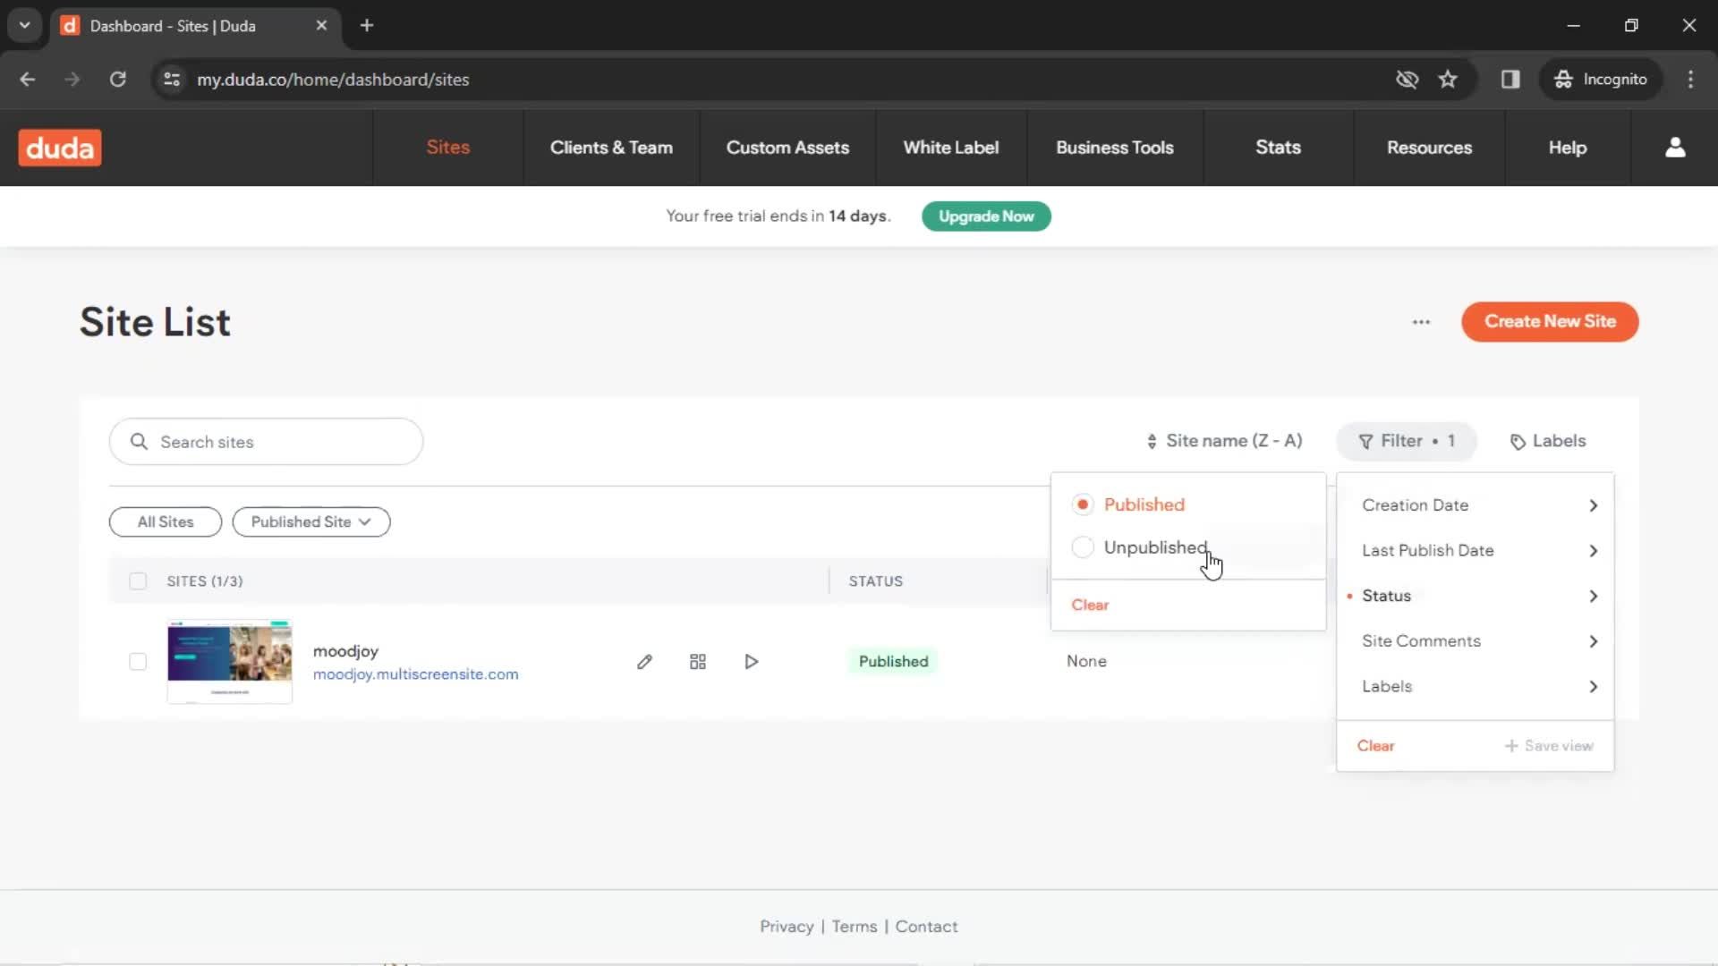
Task: Open the browser side panel icon
Action: tap(1510, 80)
